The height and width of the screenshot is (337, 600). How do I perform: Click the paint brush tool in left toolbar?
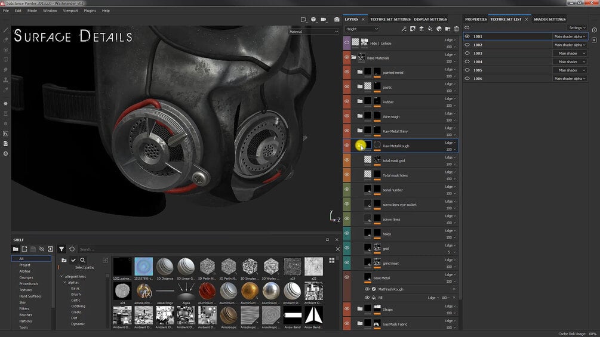tap(5, 30)
